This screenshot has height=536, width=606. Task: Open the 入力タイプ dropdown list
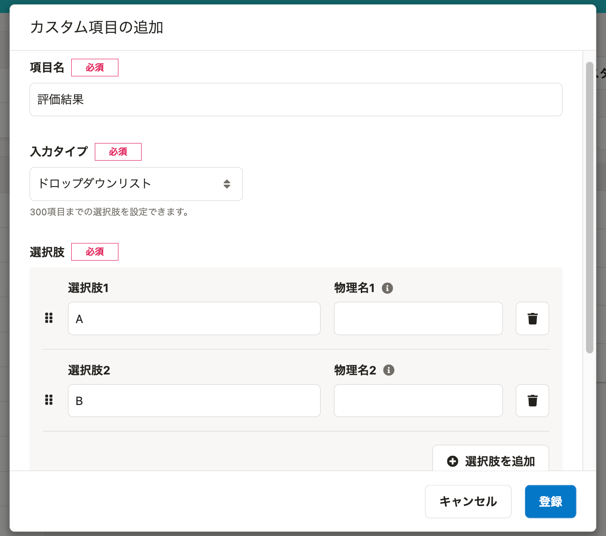[x=136, y=184]
